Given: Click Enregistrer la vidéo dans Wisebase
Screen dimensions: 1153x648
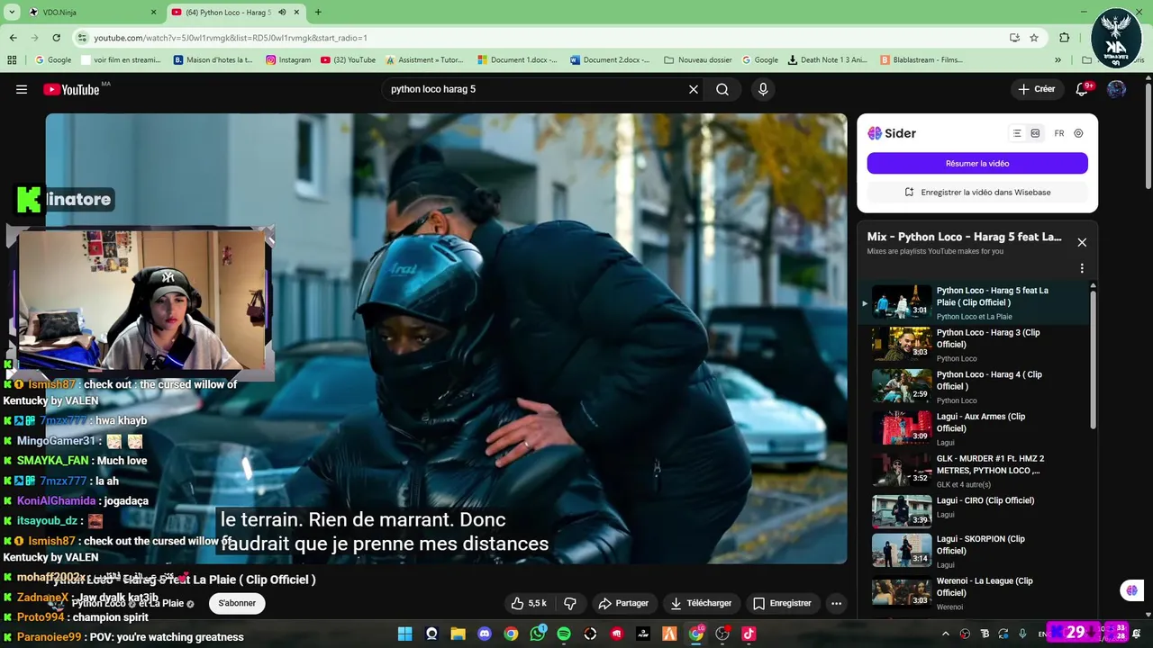Looking at the screenshot, I should (x=977, y=192).
